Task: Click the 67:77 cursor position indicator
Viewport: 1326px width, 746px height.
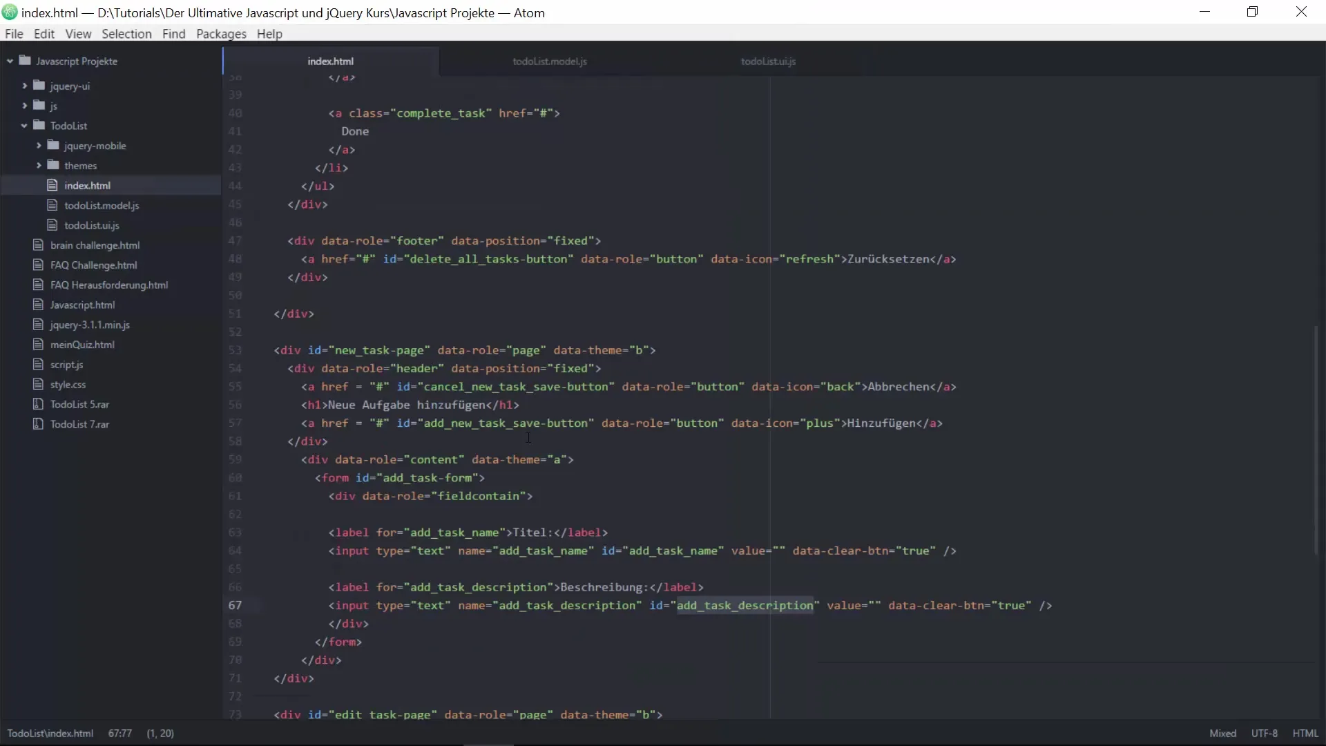Action: 120,734
